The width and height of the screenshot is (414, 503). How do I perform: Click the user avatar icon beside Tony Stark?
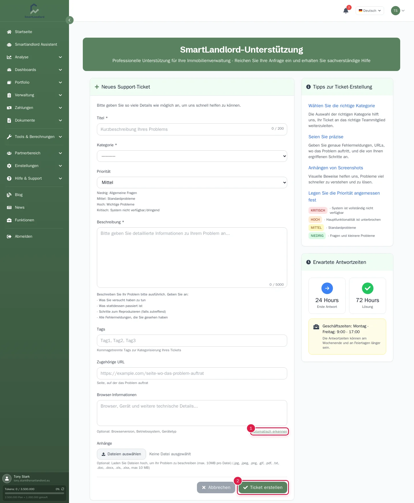[7, 479]
